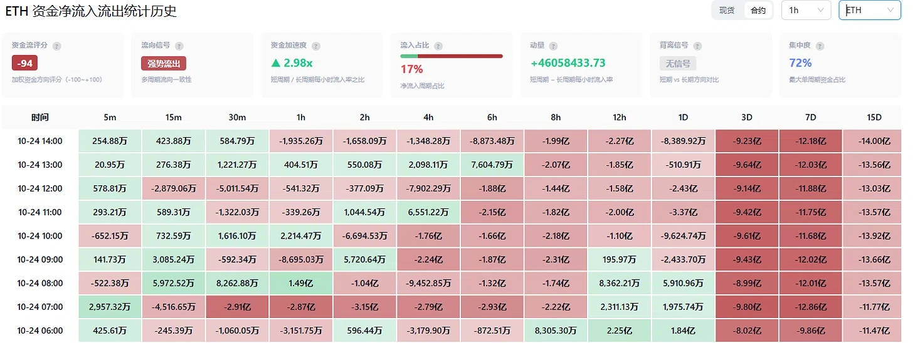Click the 1.49亿 cell

[x=301, y=283]
